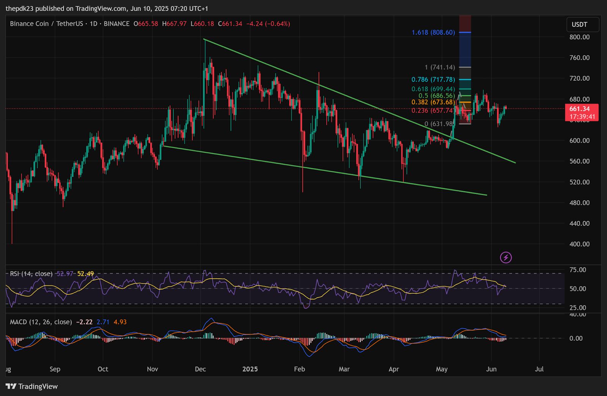Select the 0.5 (686.56) Fibonacci label
The width and height of the screenshot is (607, 396).
(x=437, y=96)
